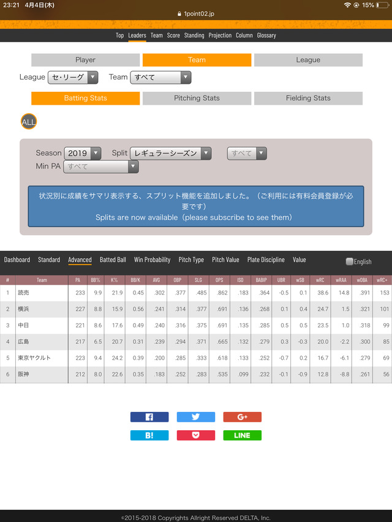Select the ALL circle filter icon
The image size is (392, 522).
[29, 122]
